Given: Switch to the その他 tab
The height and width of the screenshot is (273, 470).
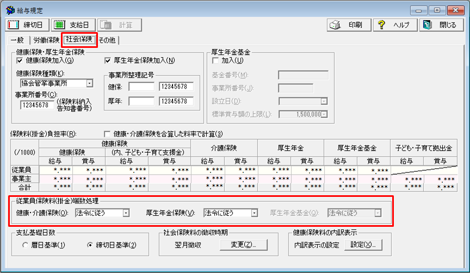Looking at the screenshot, I should [x=108, y=40].
